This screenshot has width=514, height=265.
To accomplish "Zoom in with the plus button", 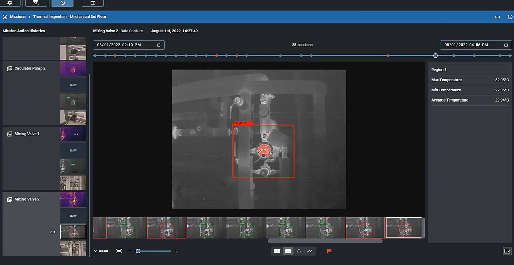I will point(177,251).
